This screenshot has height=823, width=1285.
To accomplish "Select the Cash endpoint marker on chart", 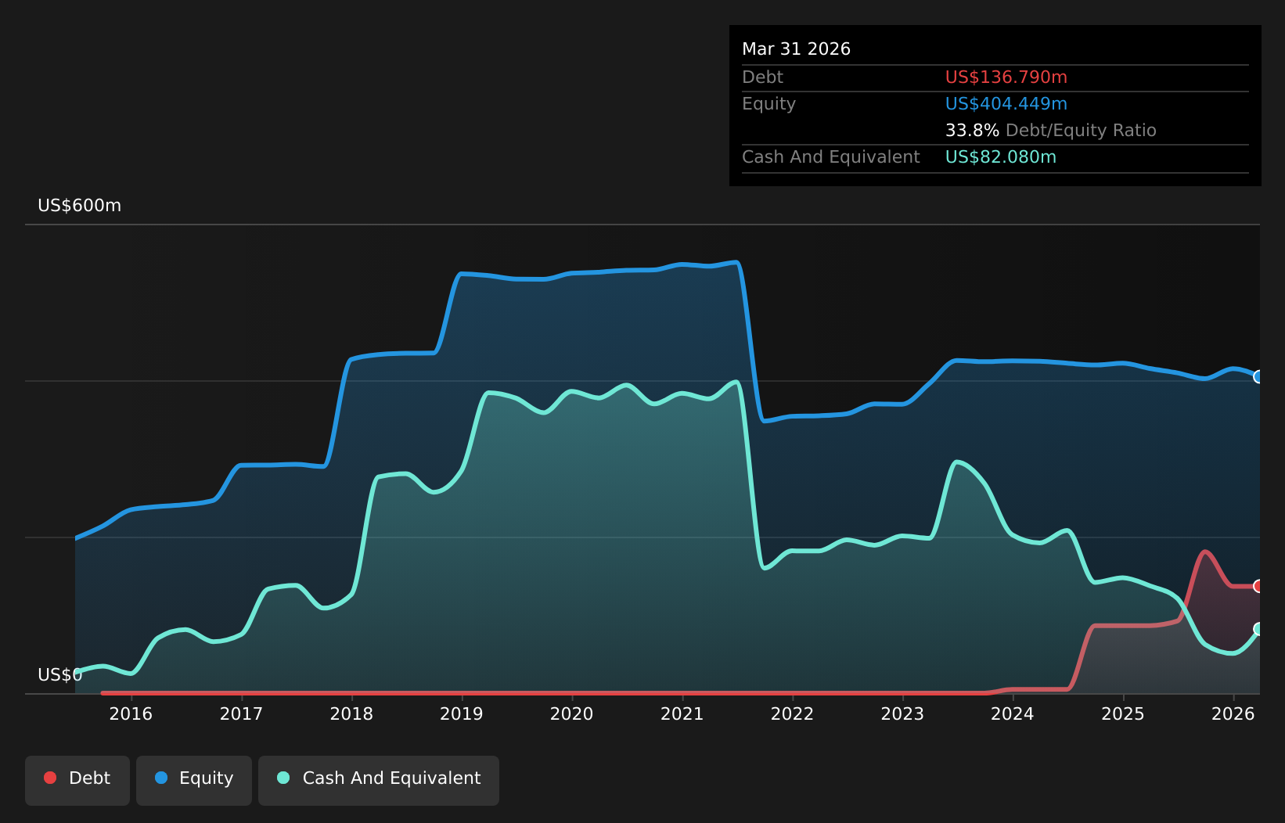I will (x=1258, y=629).
